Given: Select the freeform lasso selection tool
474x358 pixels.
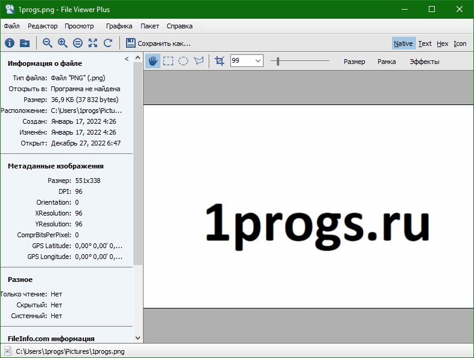Looking at the screenshot, I should pyautogui.click(x=198, y=61).
